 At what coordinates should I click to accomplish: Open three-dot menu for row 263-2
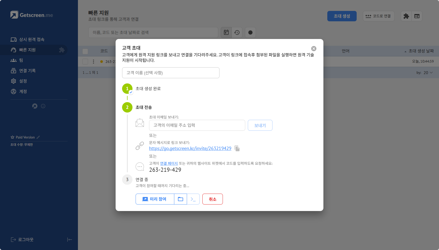pyautogui.click(x=94, y=62)
